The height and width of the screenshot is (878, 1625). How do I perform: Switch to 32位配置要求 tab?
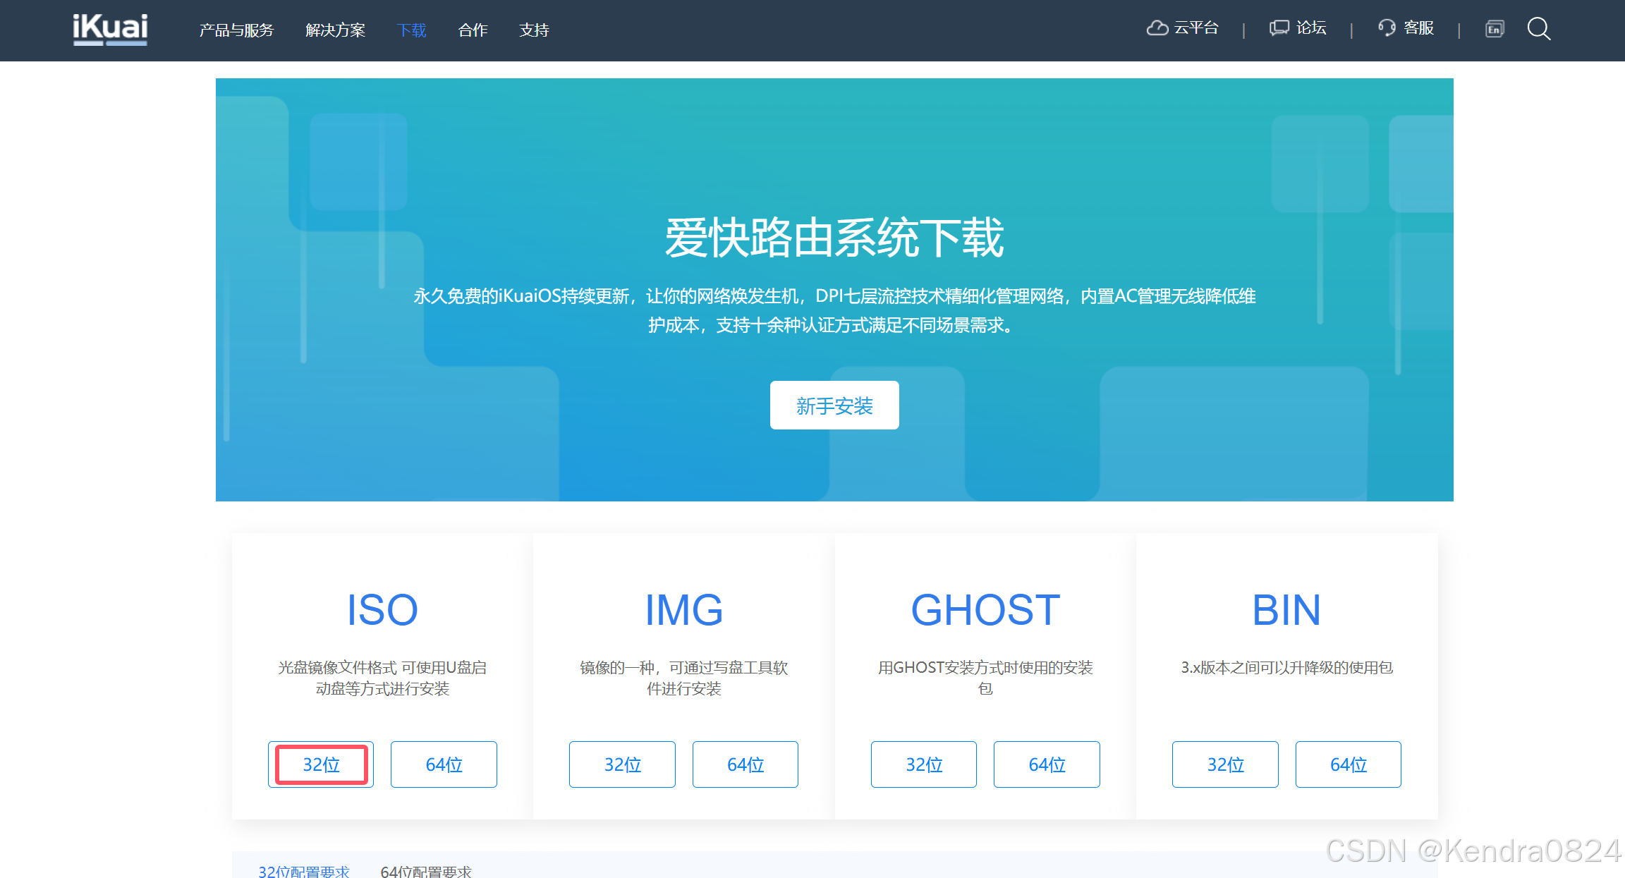point(304,871)
